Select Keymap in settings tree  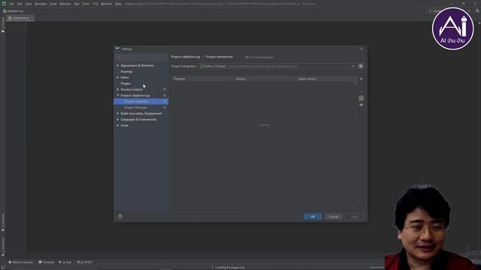[126, 71]
